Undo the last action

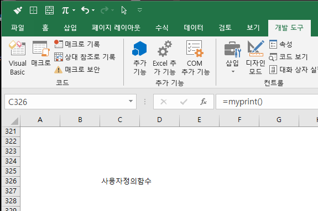tap(85, 10)
